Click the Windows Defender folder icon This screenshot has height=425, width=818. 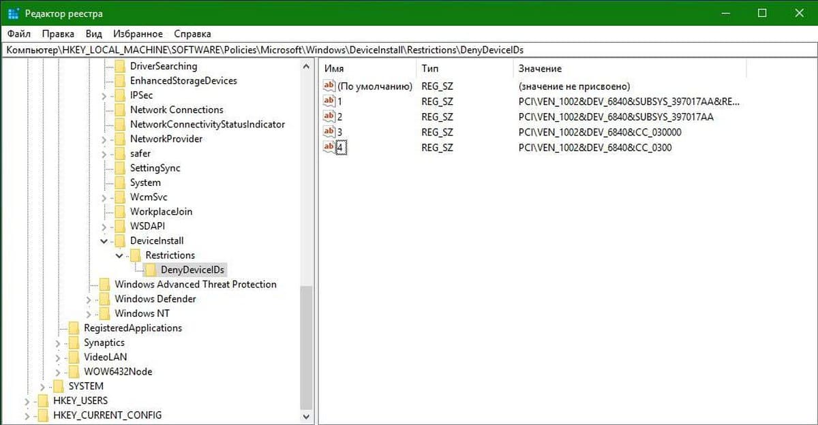click(x=104, y=299)
